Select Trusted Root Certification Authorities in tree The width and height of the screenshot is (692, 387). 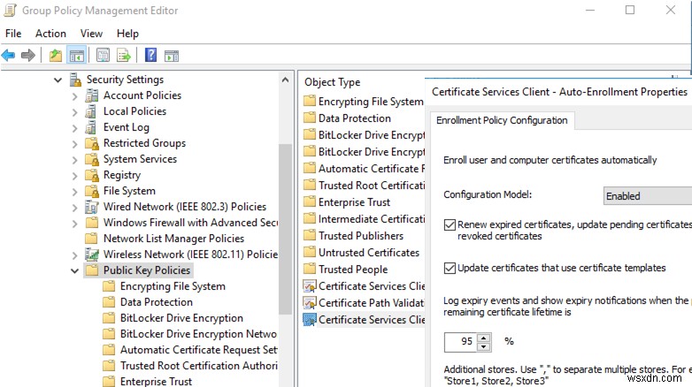point(198,366)
